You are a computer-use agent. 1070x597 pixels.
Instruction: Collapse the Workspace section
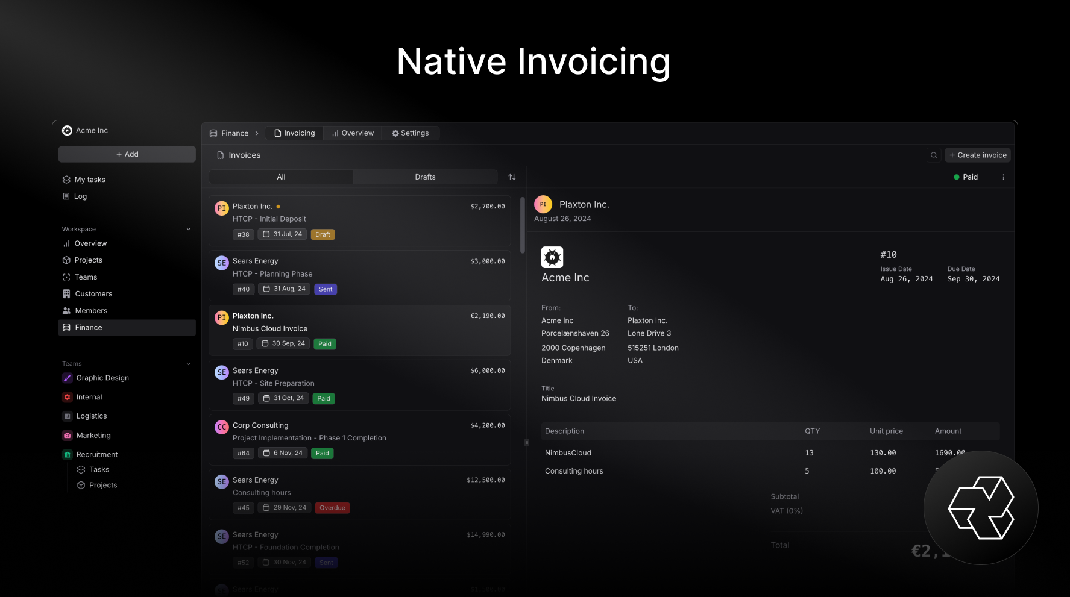coord(189,229)
